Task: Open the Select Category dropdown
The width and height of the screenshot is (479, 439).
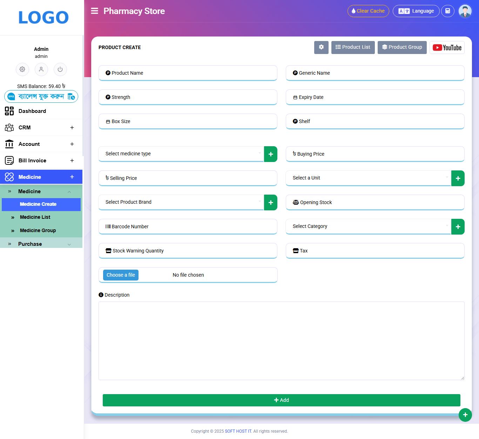Action: (x=368, y=227)
